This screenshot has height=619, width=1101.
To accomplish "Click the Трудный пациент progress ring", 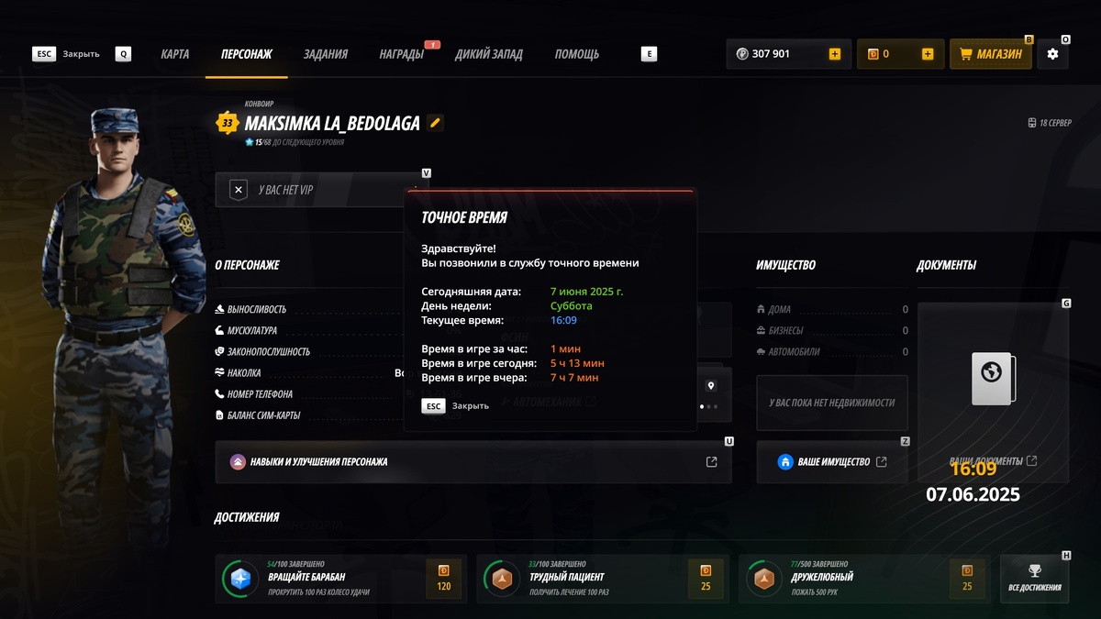I will point(502,579).
